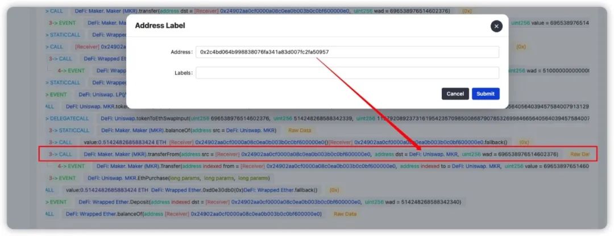Expand the EVENT Uniswap LP row
Screen dimensions: 614x236
[56, 95]
